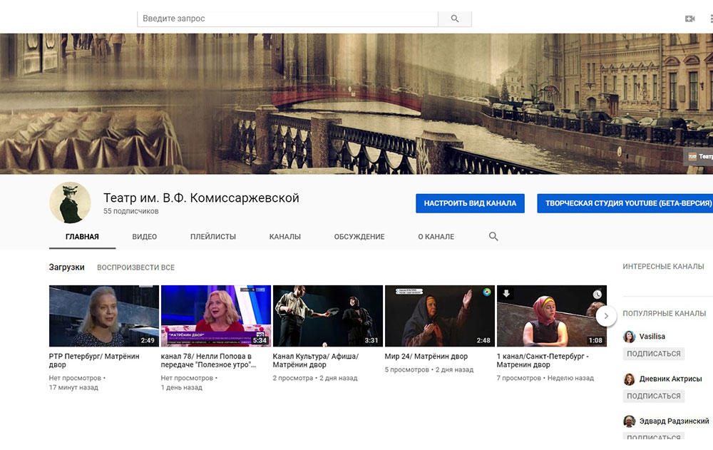Open channel search magnifier icon
Image resolution: width=713 pixels, height=450 pixels.
click(x=493, y=237)
